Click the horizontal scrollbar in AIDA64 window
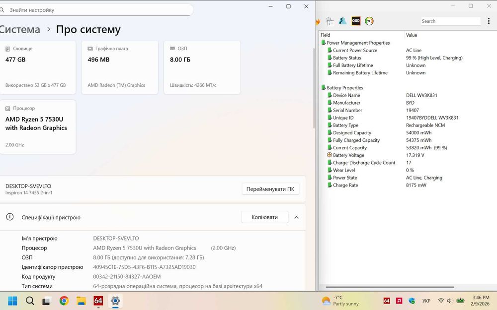 tap(390, 287)
